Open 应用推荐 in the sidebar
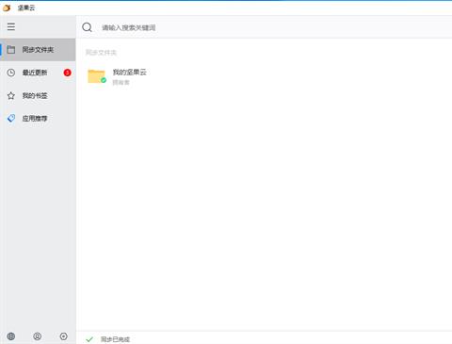Screen dimensions: 452x344 click(x=38, y=119)
